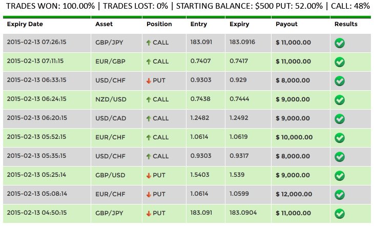Click the entry value 1.2482
The width and height of the screenshot is (374, 226).
pos(200,118)
